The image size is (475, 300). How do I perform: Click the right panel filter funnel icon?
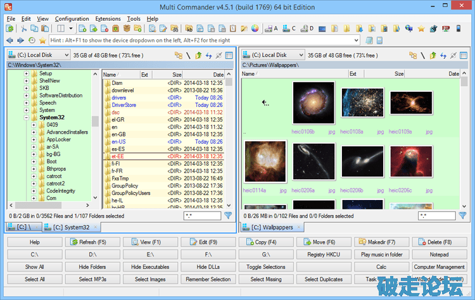462,216
